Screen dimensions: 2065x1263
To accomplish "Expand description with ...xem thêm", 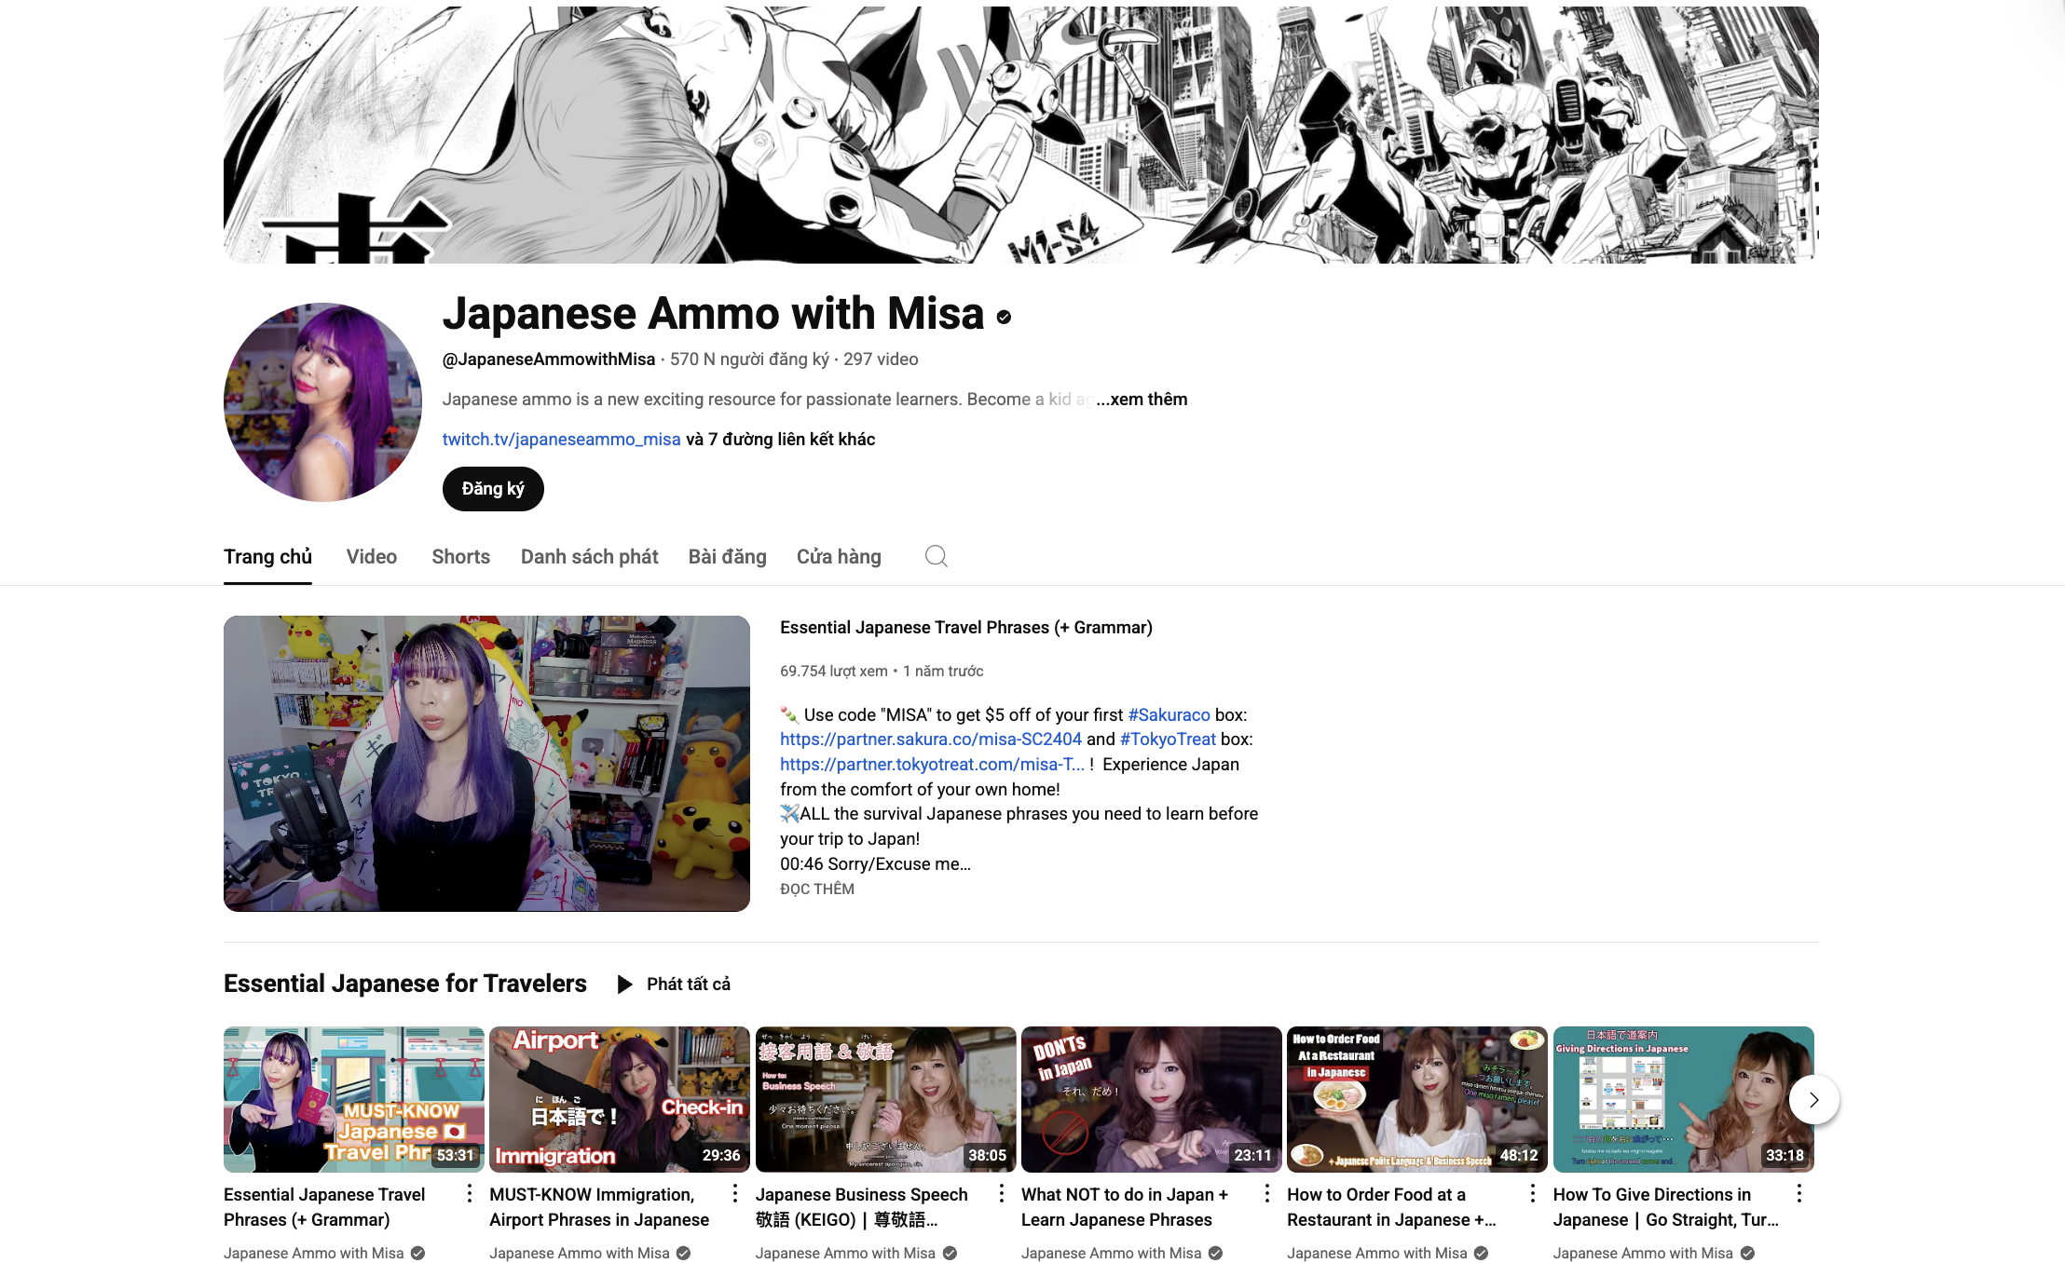I will coord(1142,400).
